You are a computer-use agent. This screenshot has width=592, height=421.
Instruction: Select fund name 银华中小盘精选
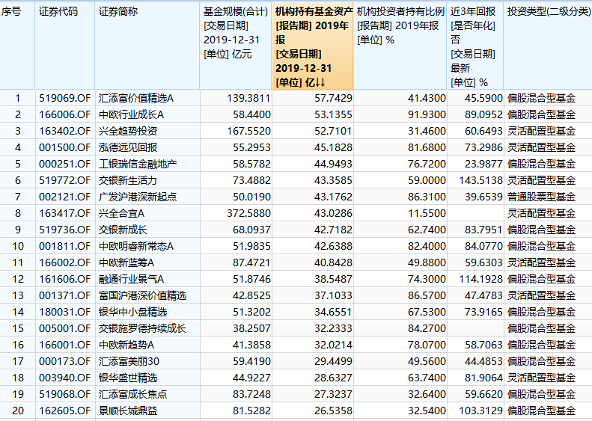point(132,312)
